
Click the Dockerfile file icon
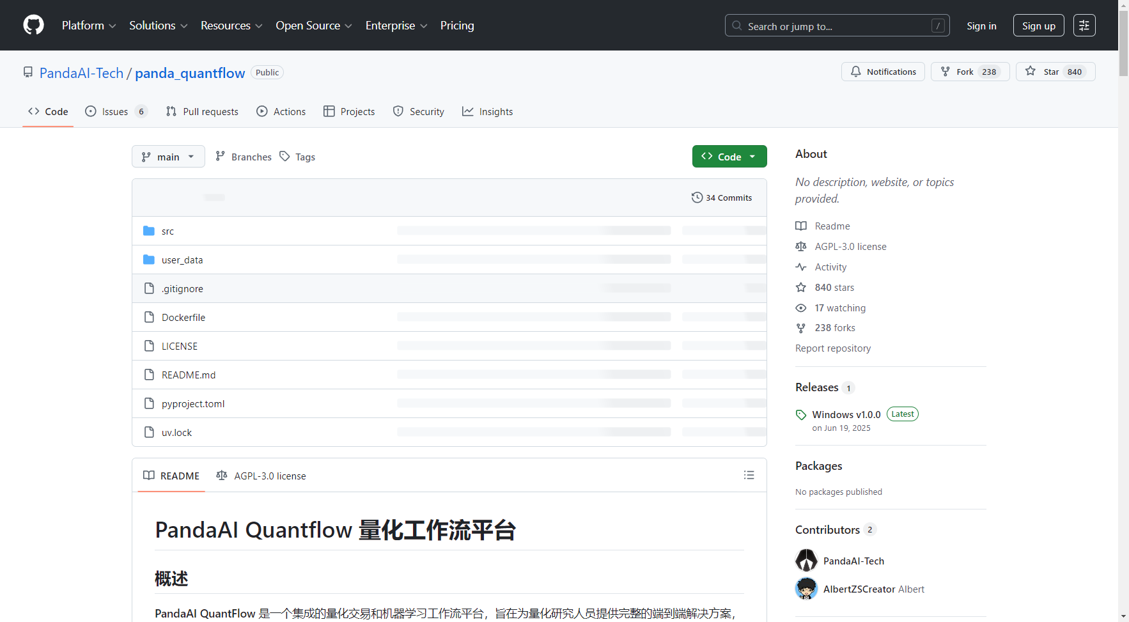click(149, 317)
